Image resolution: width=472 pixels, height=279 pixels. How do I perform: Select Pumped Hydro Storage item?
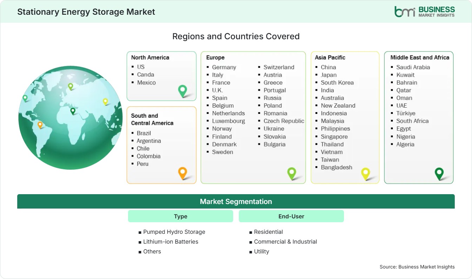[174, 232]
